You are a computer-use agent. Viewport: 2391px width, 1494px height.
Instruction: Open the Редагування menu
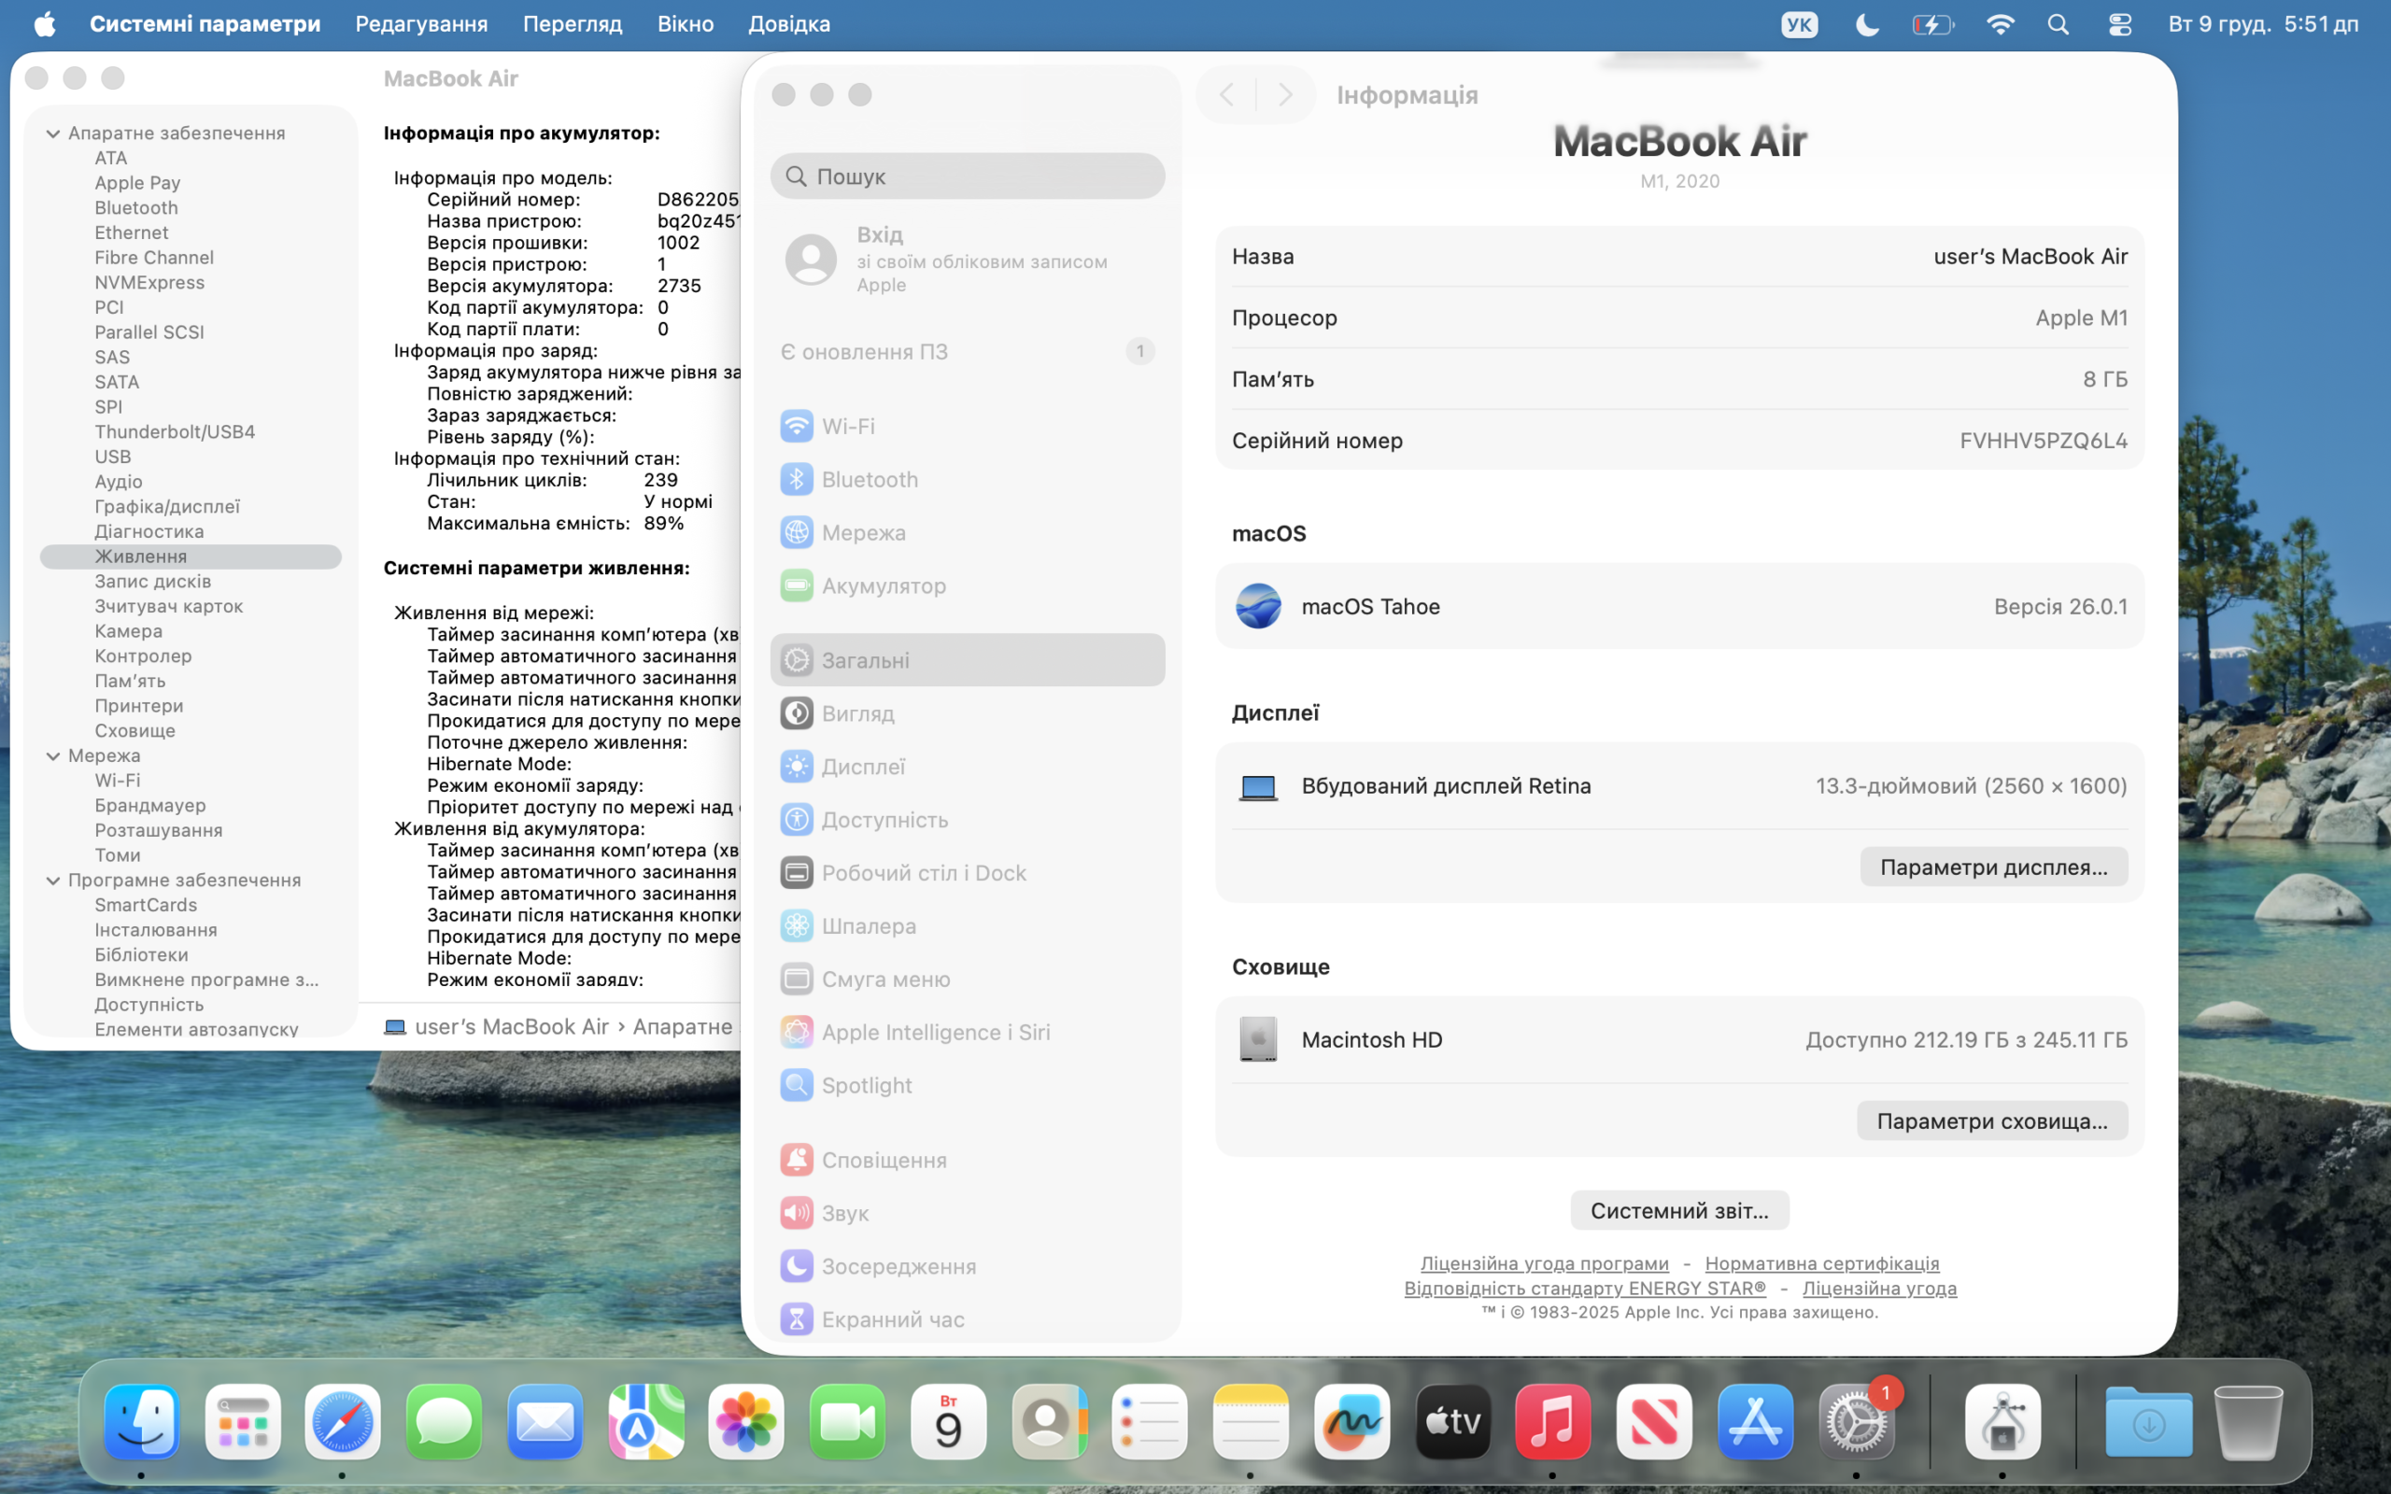coord(421,23)
